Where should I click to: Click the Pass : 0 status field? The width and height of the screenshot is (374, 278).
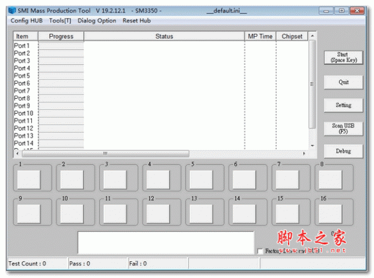(x=98, y=264)
